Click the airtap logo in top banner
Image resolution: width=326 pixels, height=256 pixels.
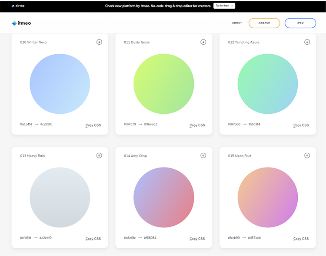[19, 6]
